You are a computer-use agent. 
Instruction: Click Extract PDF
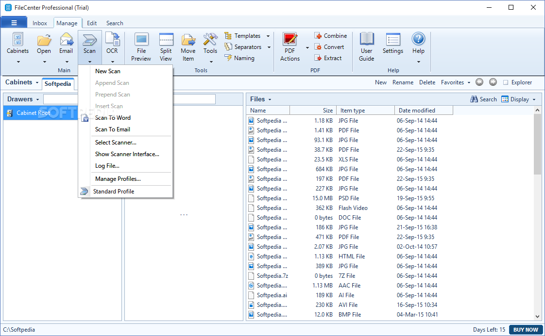tap(328, 58)
